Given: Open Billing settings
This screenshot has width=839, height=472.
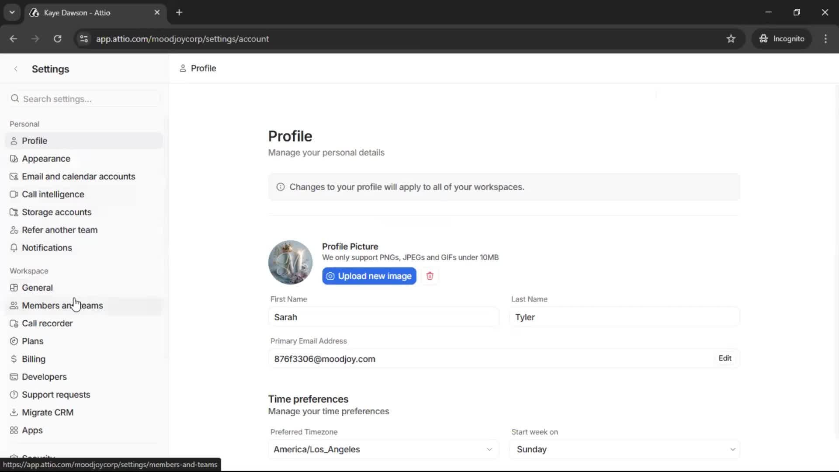Looking at the screenshot, I should point(33,359).
